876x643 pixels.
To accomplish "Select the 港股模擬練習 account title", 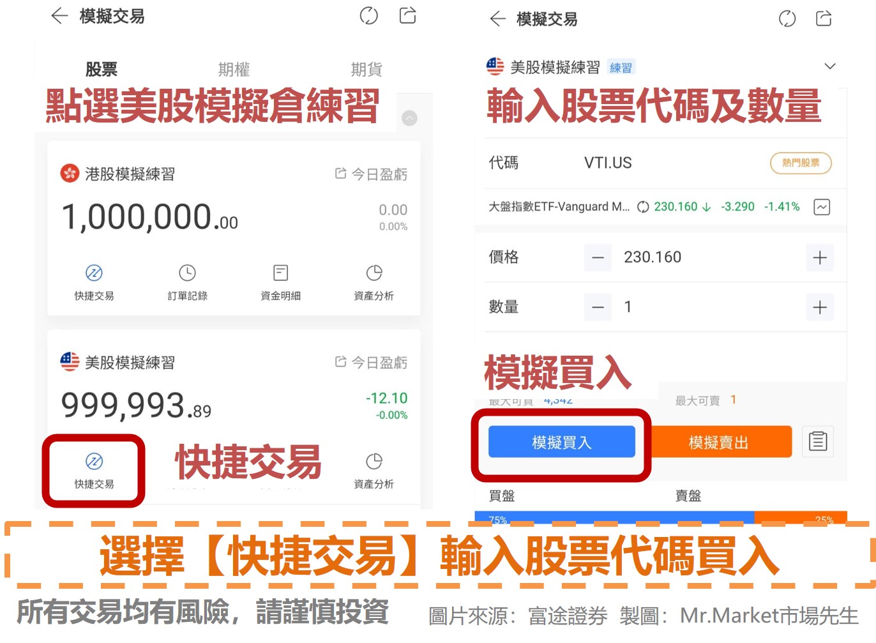I will coord(130,174).
